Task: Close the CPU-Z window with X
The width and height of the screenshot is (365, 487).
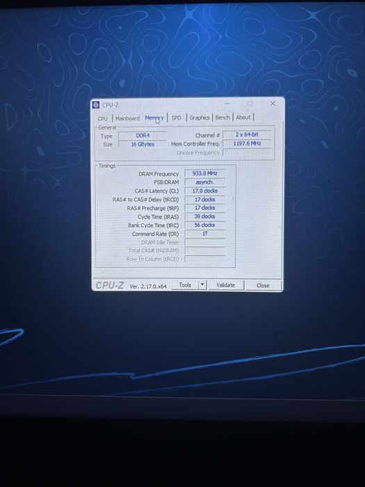Action: (x=273, y=104)
